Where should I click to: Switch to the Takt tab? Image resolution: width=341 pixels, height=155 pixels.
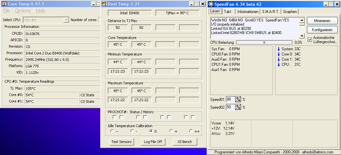228,12
